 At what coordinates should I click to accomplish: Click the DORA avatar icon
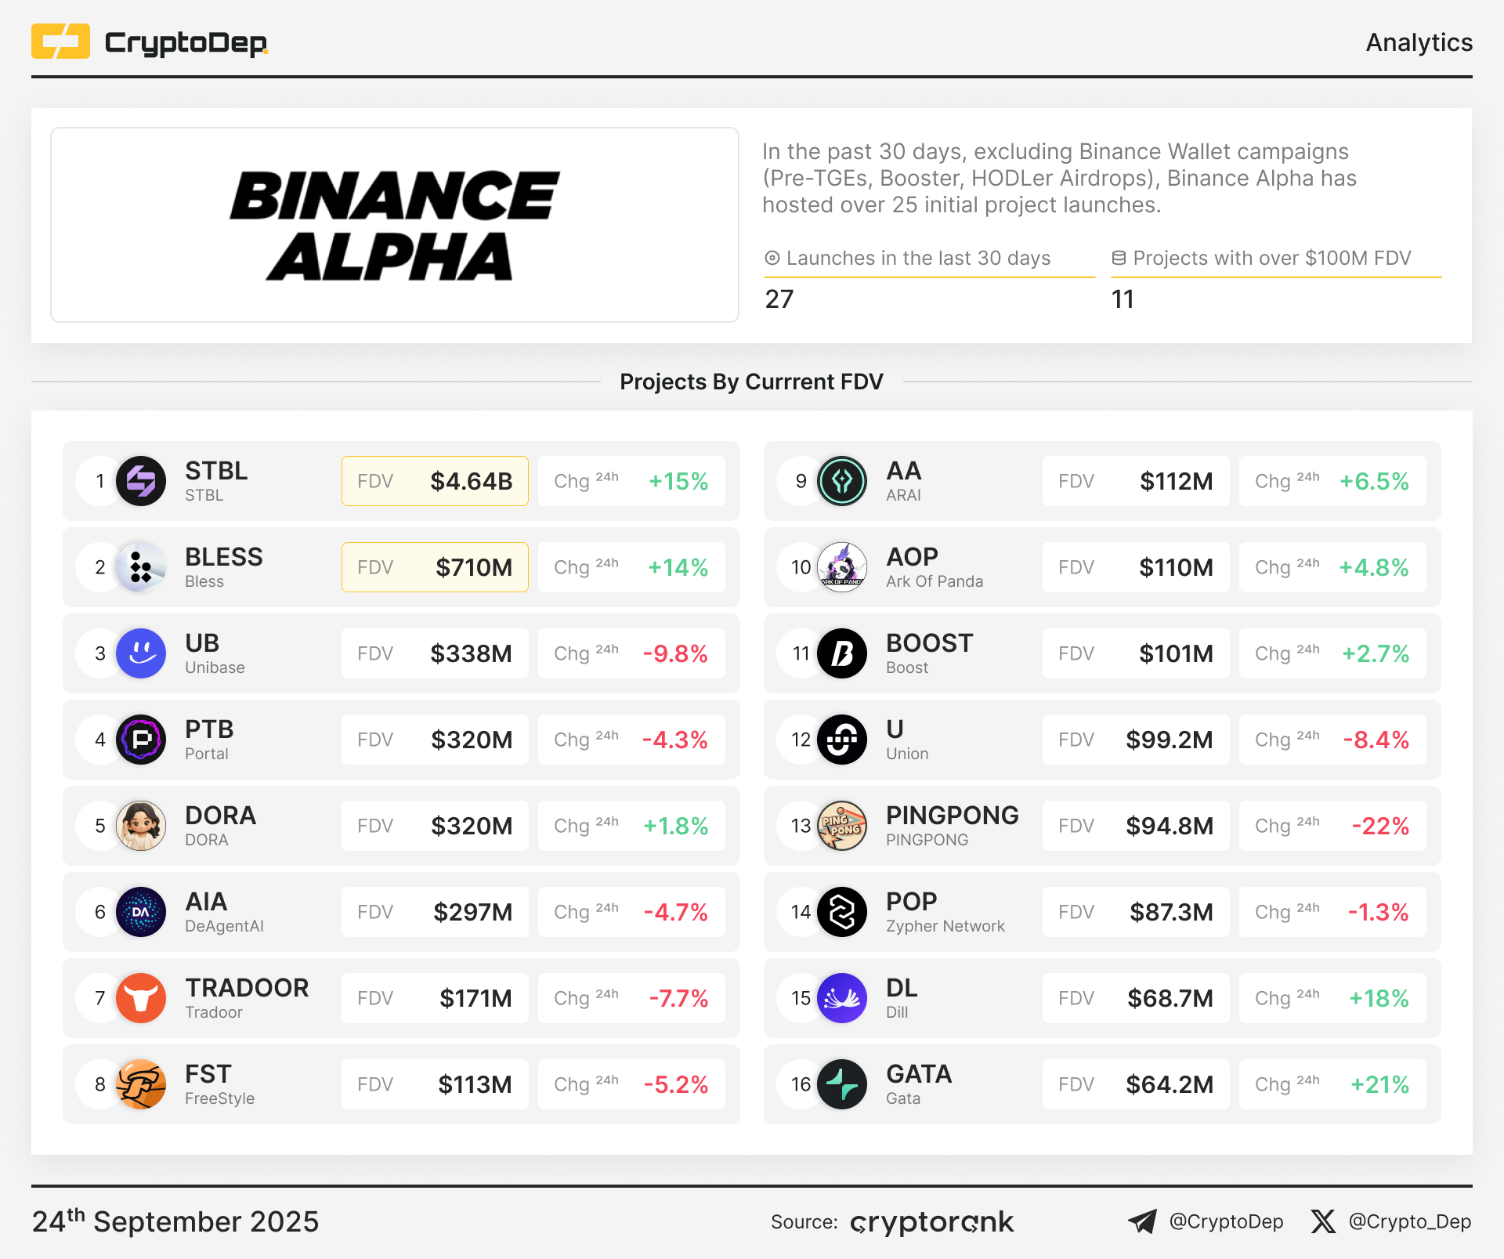141,826
